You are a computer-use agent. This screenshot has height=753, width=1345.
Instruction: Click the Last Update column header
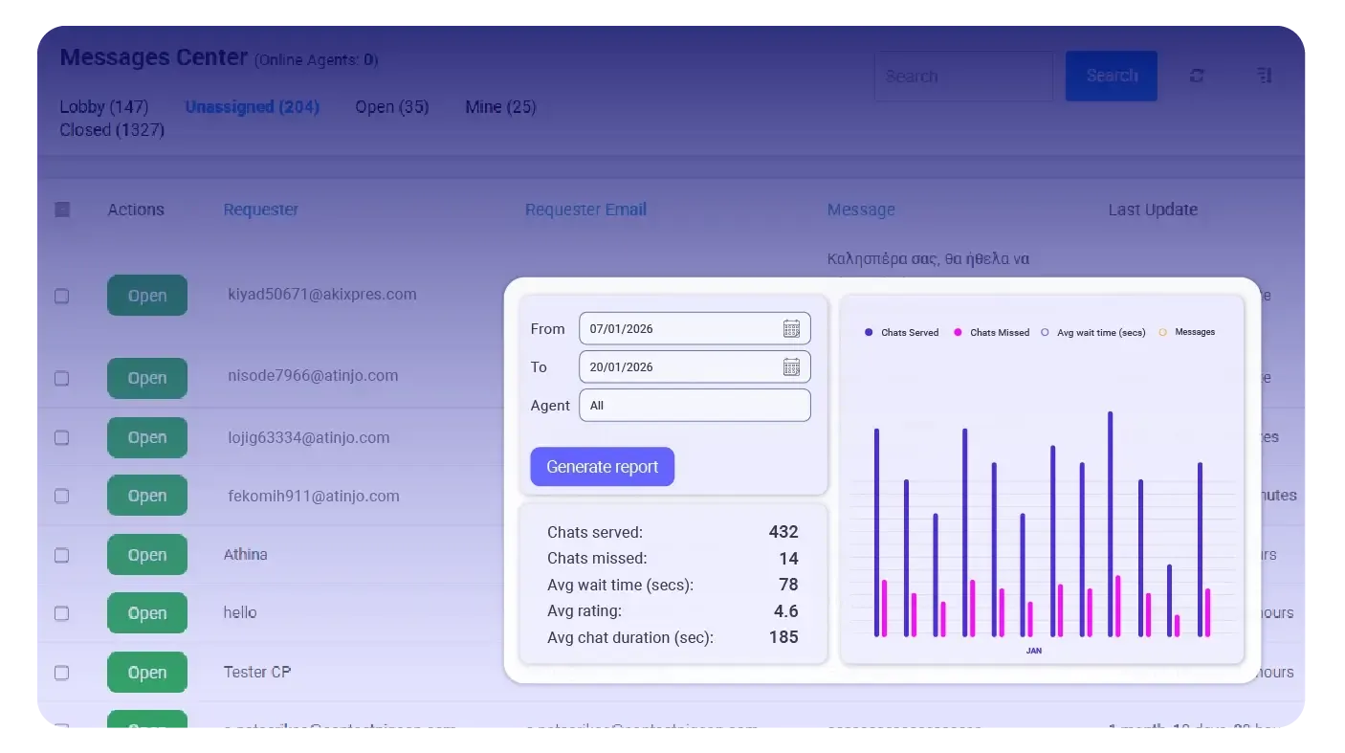[1153, 210]
